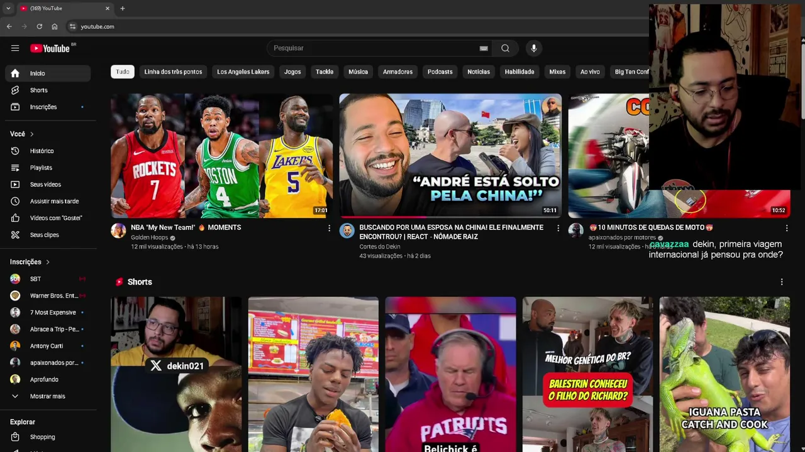
Task: Open the browser tab list dropdown
Action: coord(8,8)
